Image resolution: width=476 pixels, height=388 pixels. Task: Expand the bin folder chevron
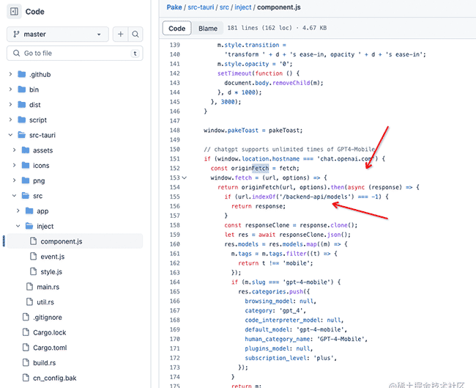11,89
